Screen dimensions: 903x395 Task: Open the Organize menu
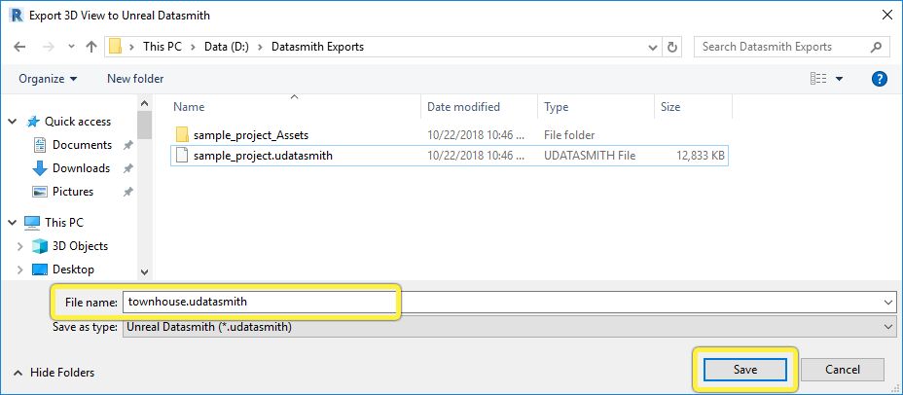pyautogui.click(x=48, y=79)
